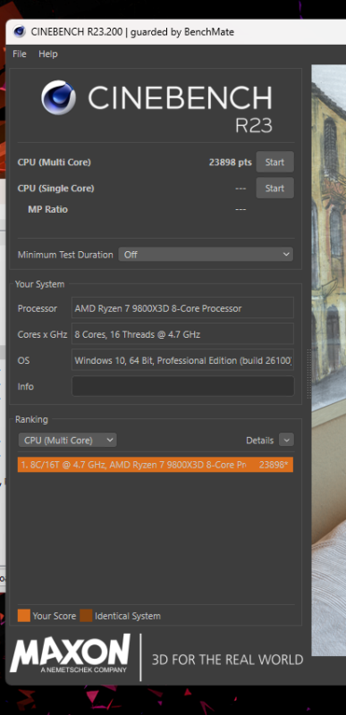Click the empty Info input field
This screenshot has width=346, height=715.
(x=182, y=386)
